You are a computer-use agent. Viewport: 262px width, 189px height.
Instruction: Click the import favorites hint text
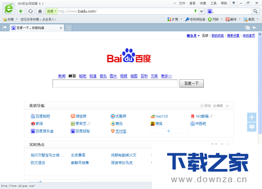tap(38, 19)
